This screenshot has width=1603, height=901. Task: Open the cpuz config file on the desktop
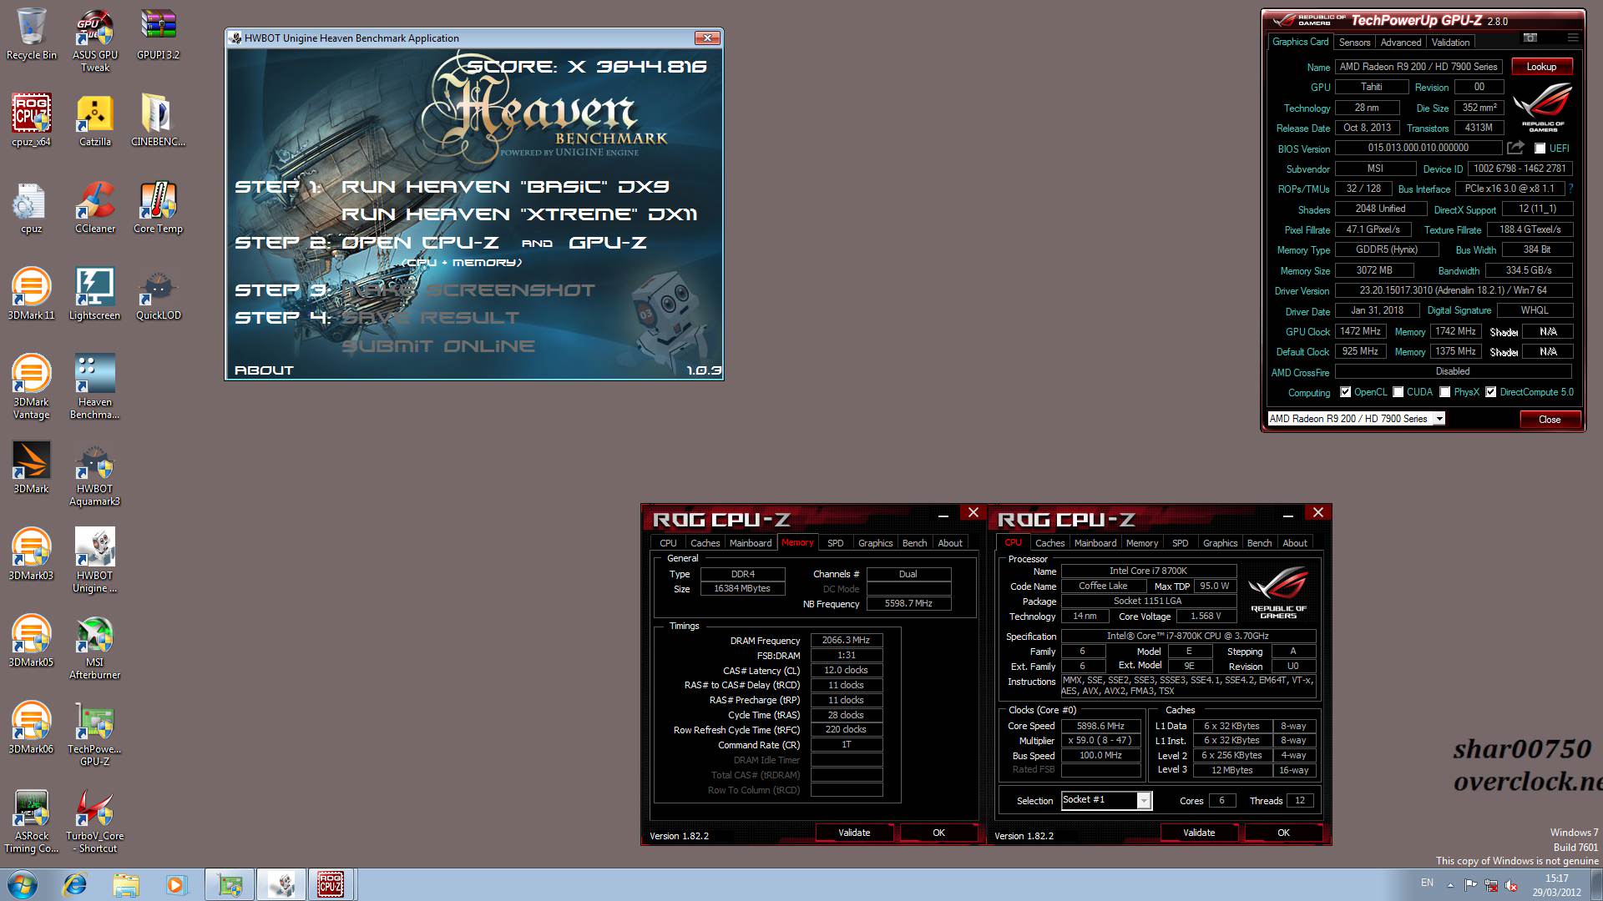(31, 208)
